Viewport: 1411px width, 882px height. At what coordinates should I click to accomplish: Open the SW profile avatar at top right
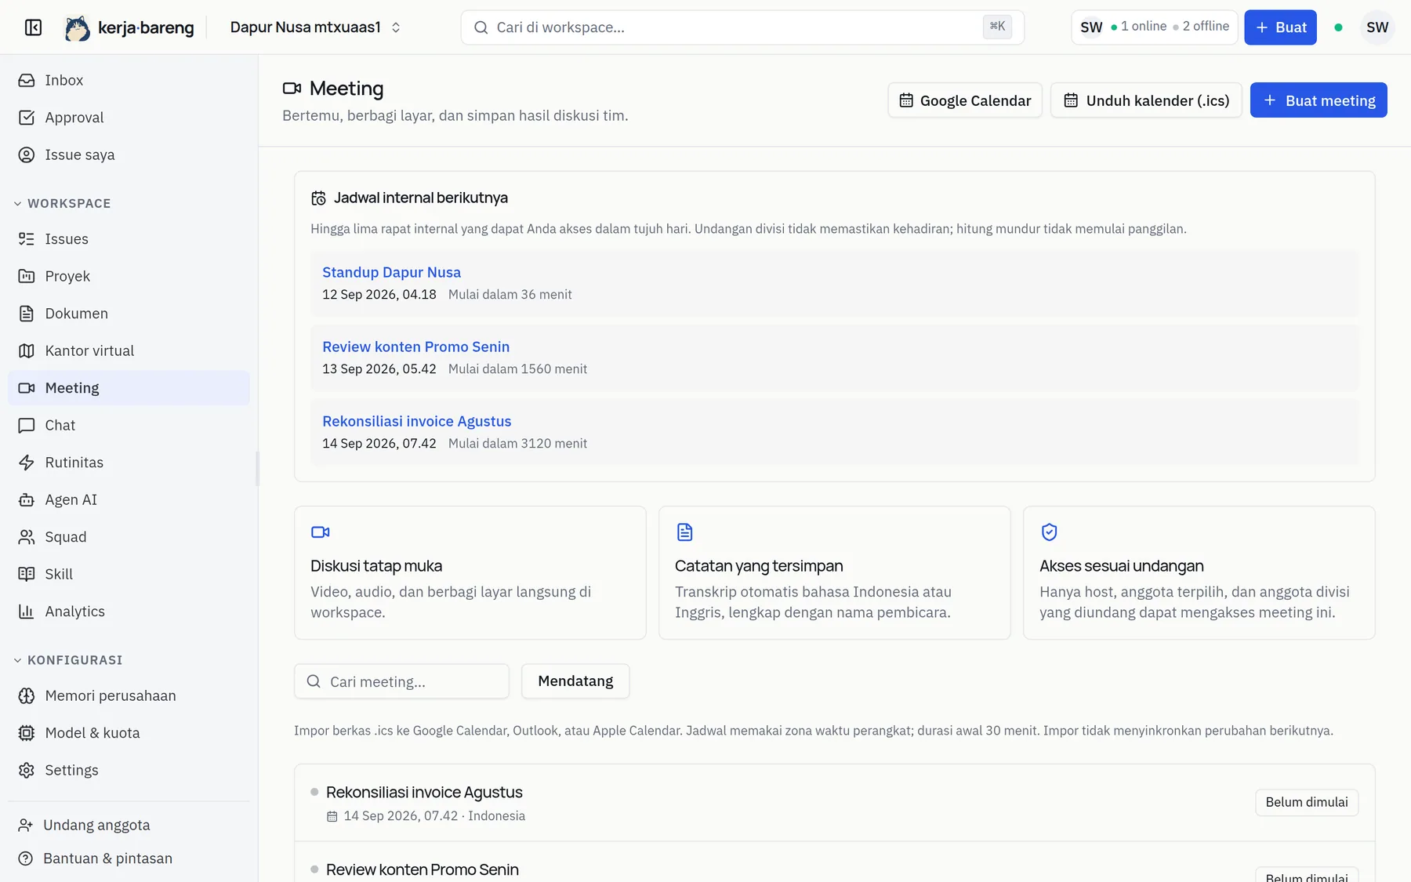1377,27
